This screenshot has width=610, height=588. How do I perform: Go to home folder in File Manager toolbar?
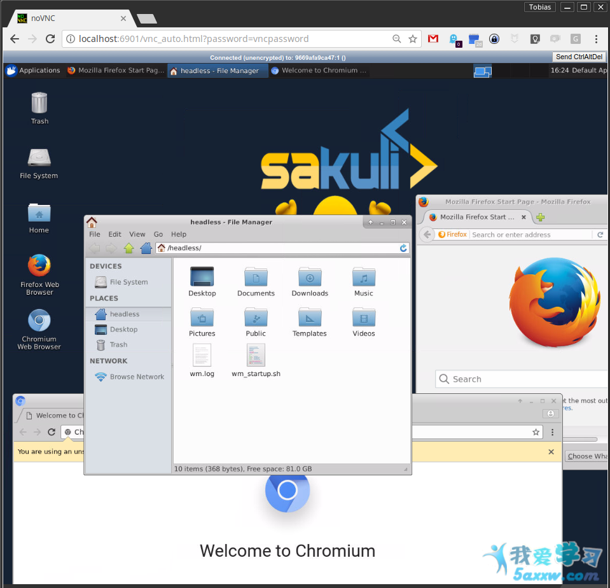(x=146, y=248)
